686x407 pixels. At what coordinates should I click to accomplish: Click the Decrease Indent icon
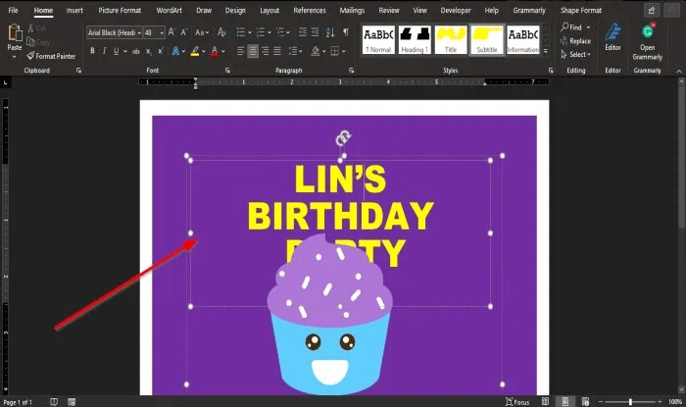[302, 32]
